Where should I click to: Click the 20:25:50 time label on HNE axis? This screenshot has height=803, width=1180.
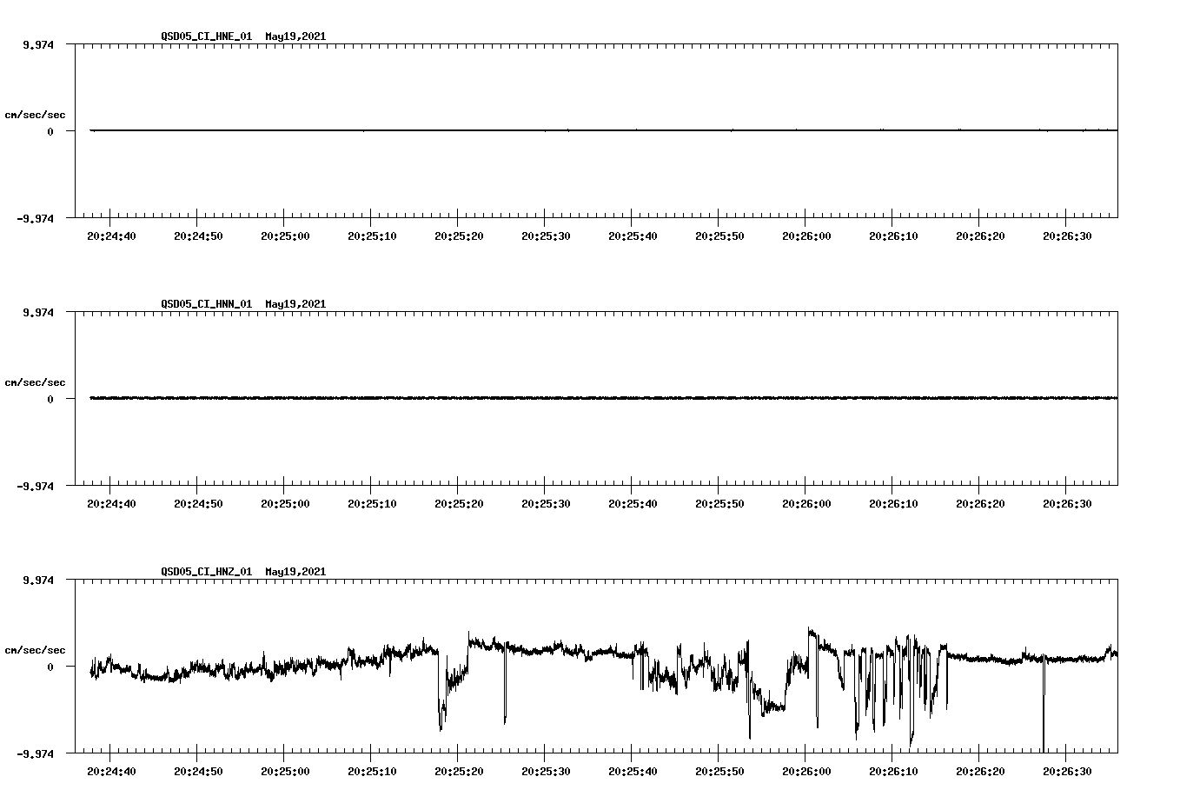click(x=719, y=235)
